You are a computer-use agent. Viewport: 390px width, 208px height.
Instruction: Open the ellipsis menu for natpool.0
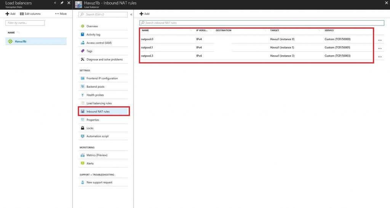[x=380, y=40]
